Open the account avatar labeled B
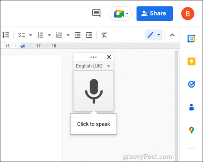The image size is (203, 162). point(187,13)
